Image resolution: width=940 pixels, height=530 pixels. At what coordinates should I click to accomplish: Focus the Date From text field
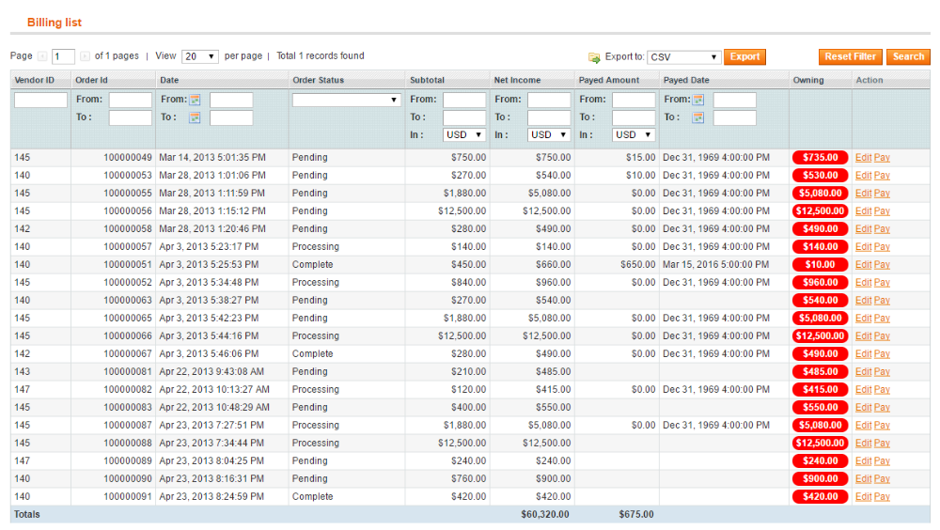(x=231, y=101)
